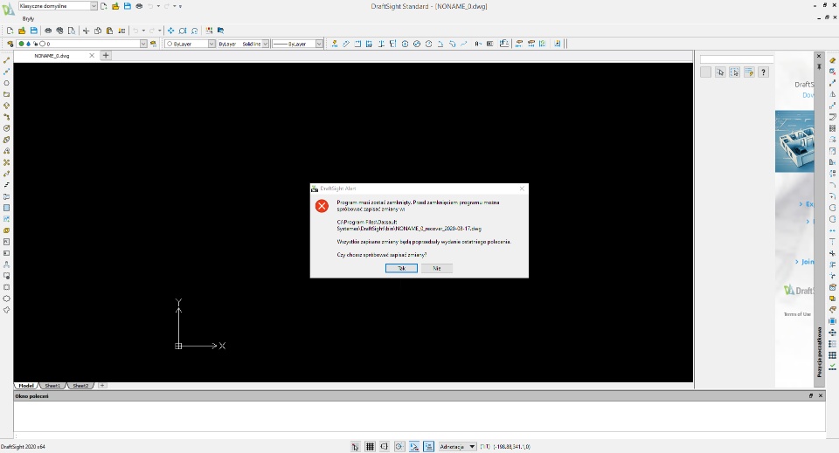Open the ByLayer line weight dropdown
839x453 pixels.
click(x=319, y=44)
